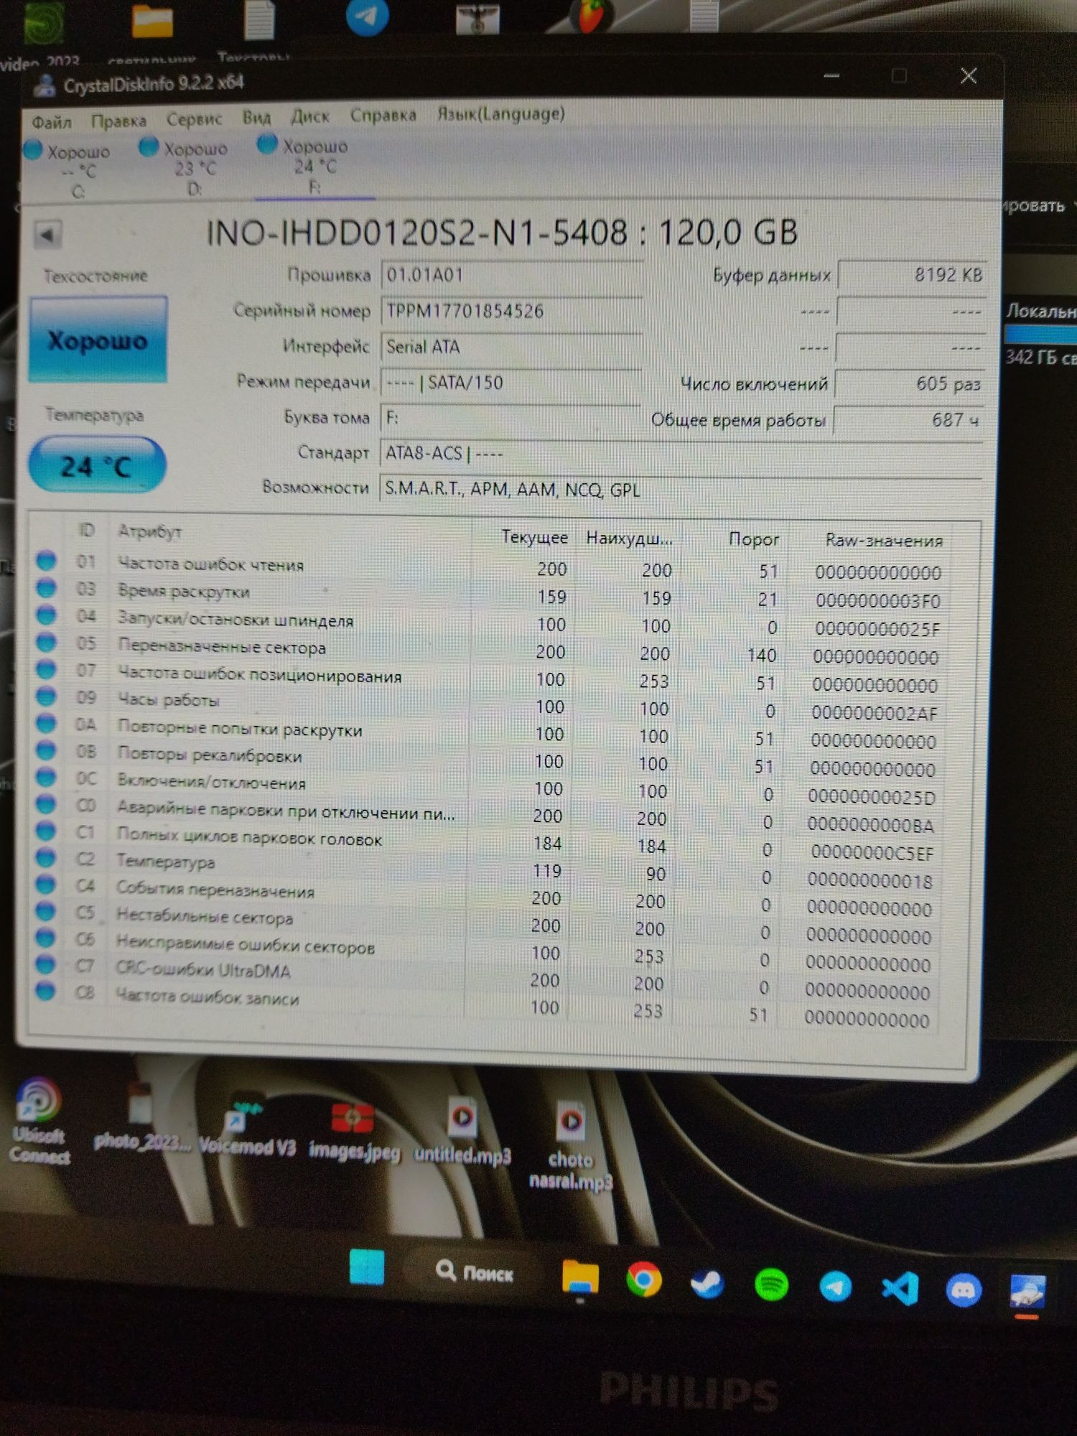The width and height of the screenshot is (1077, 1436).
Task: Open File Explorer from the taskbar
Action: (580, 1278)
